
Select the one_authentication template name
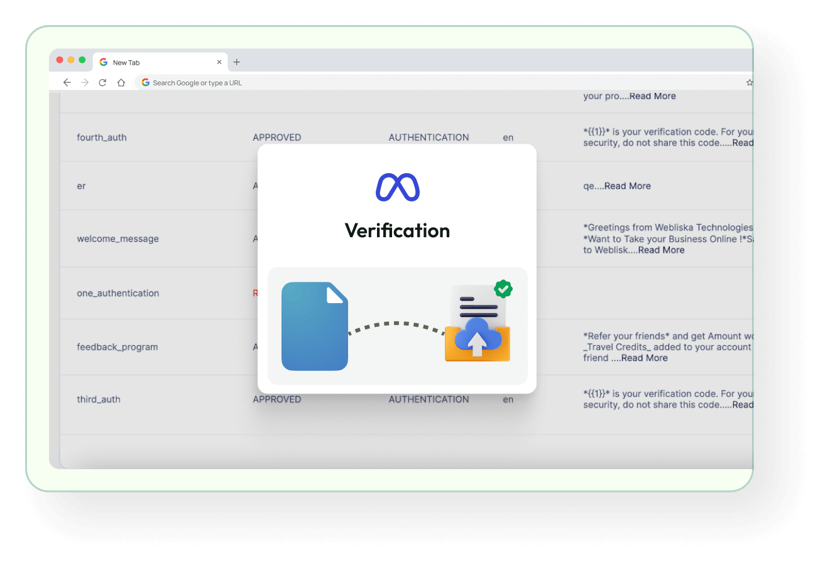pos(118,293)
